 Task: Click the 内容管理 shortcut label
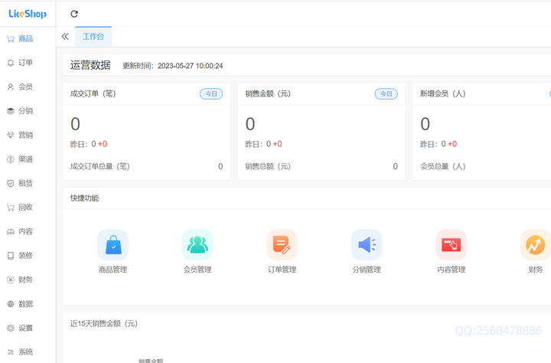tap(452, 270)
